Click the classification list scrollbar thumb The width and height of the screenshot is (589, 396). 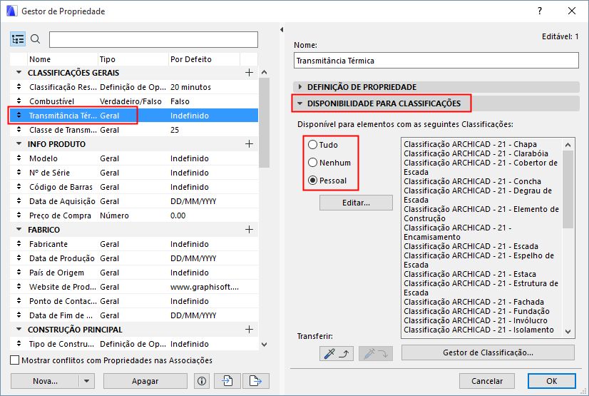pyautogui.click(x=568, y=189)
